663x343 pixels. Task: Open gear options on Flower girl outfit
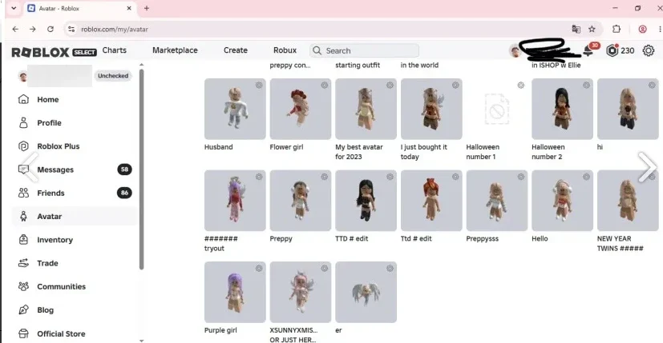325,86
